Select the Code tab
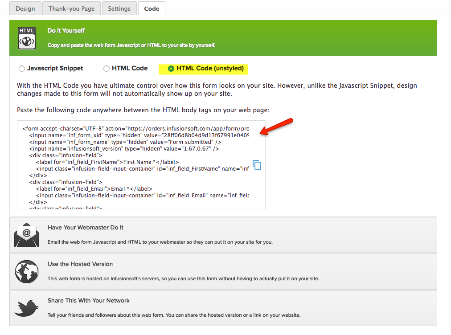451x335 pixels. click(x=152, y=8)
